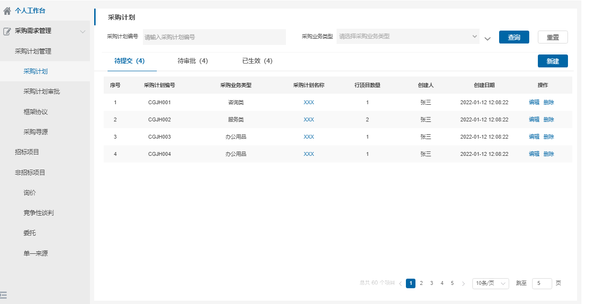Switch to 待提交 (4) tab

[130, 61]
